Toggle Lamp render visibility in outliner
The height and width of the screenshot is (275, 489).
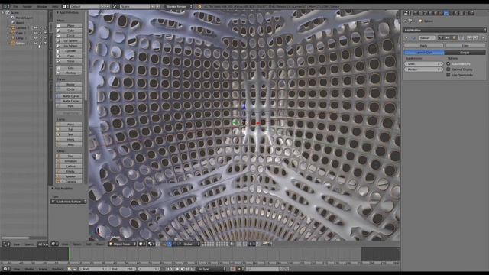(45, 38)
